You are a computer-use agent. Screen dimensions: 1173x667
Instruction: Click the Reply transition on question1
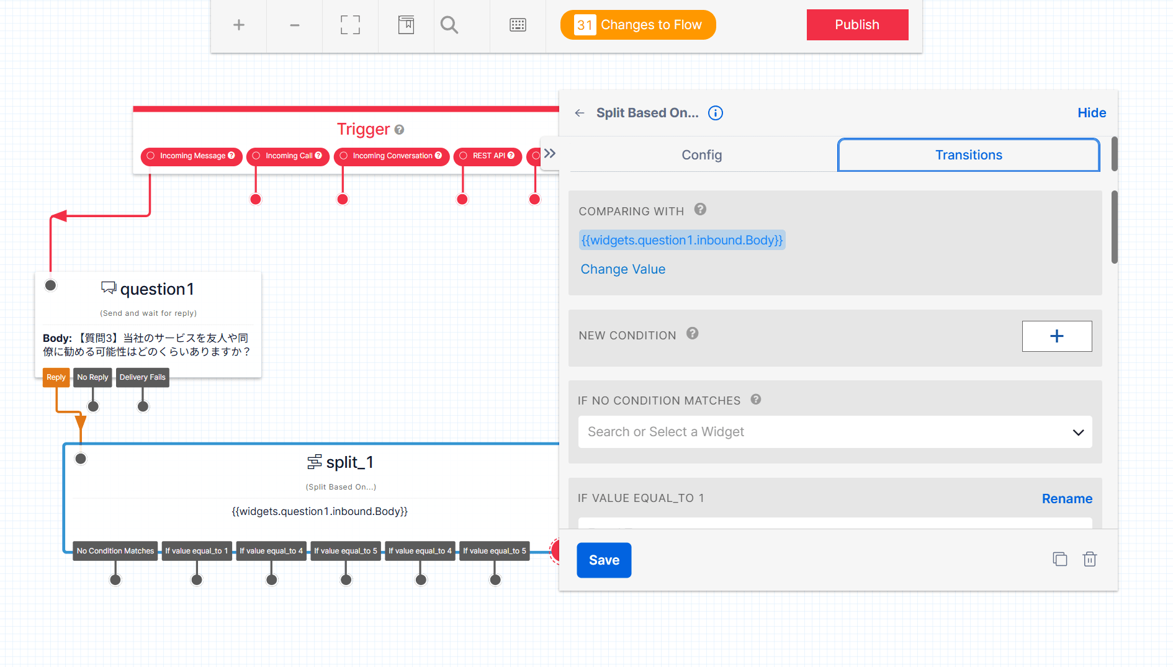(56, 377)
